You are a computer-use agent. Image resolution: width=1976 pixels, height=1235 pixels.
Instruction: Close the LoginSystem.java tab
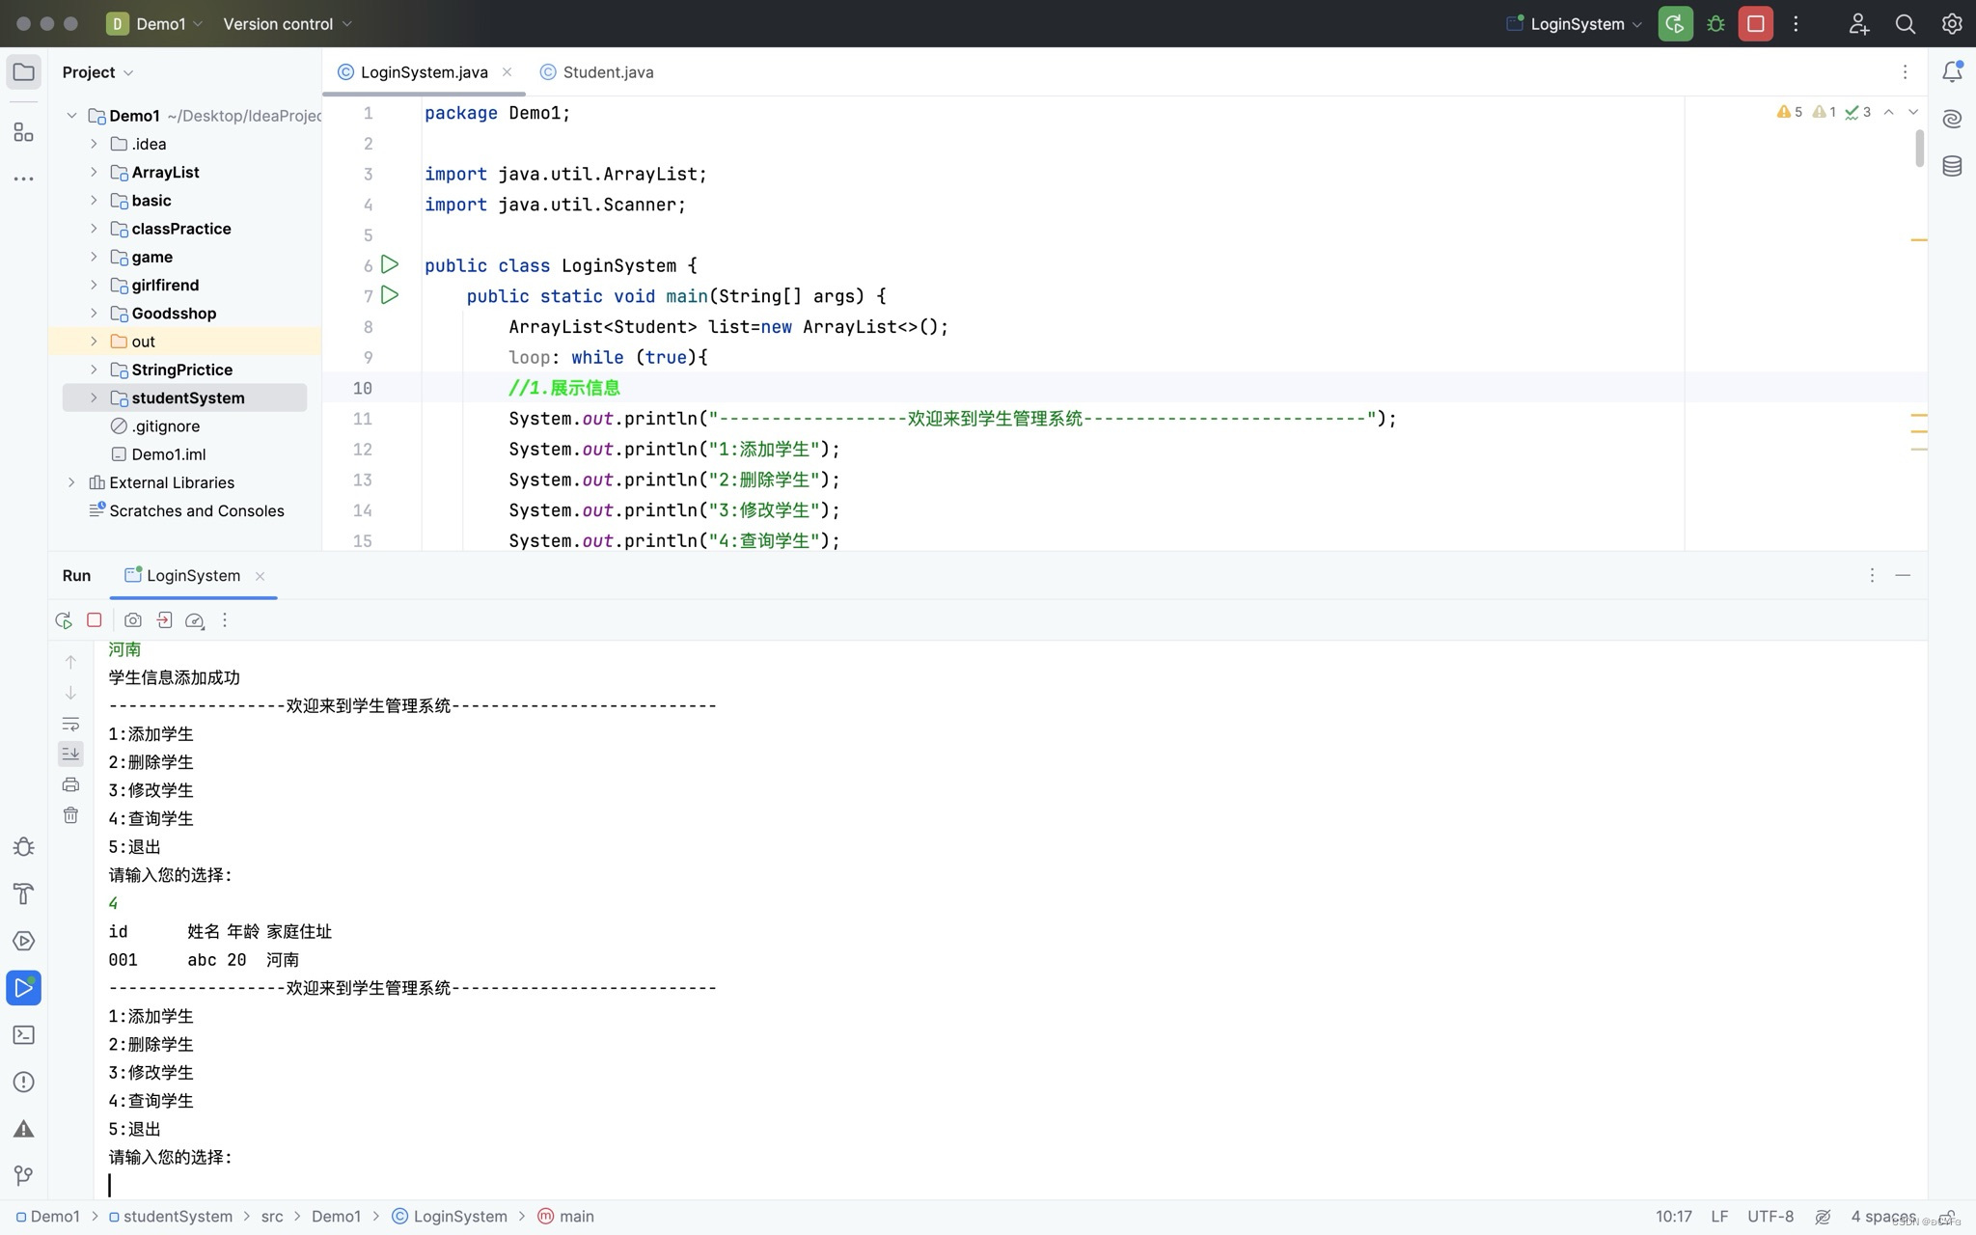[507, 72]
